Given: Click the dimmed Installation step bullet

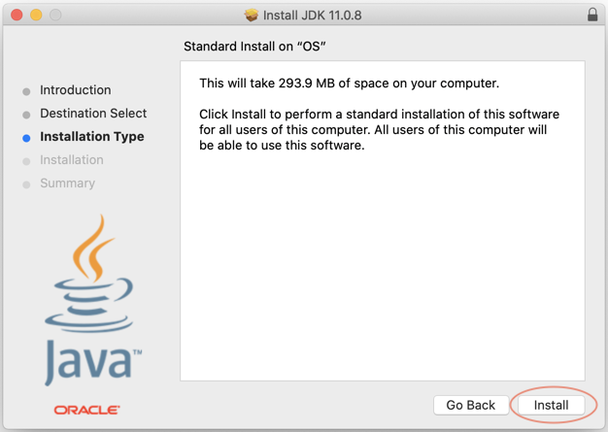Looking at the screenshot, I should (x=26, y=161).
